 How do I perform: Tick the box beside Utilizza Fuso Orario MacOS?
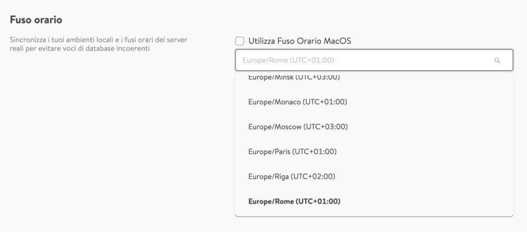(240, 41)
